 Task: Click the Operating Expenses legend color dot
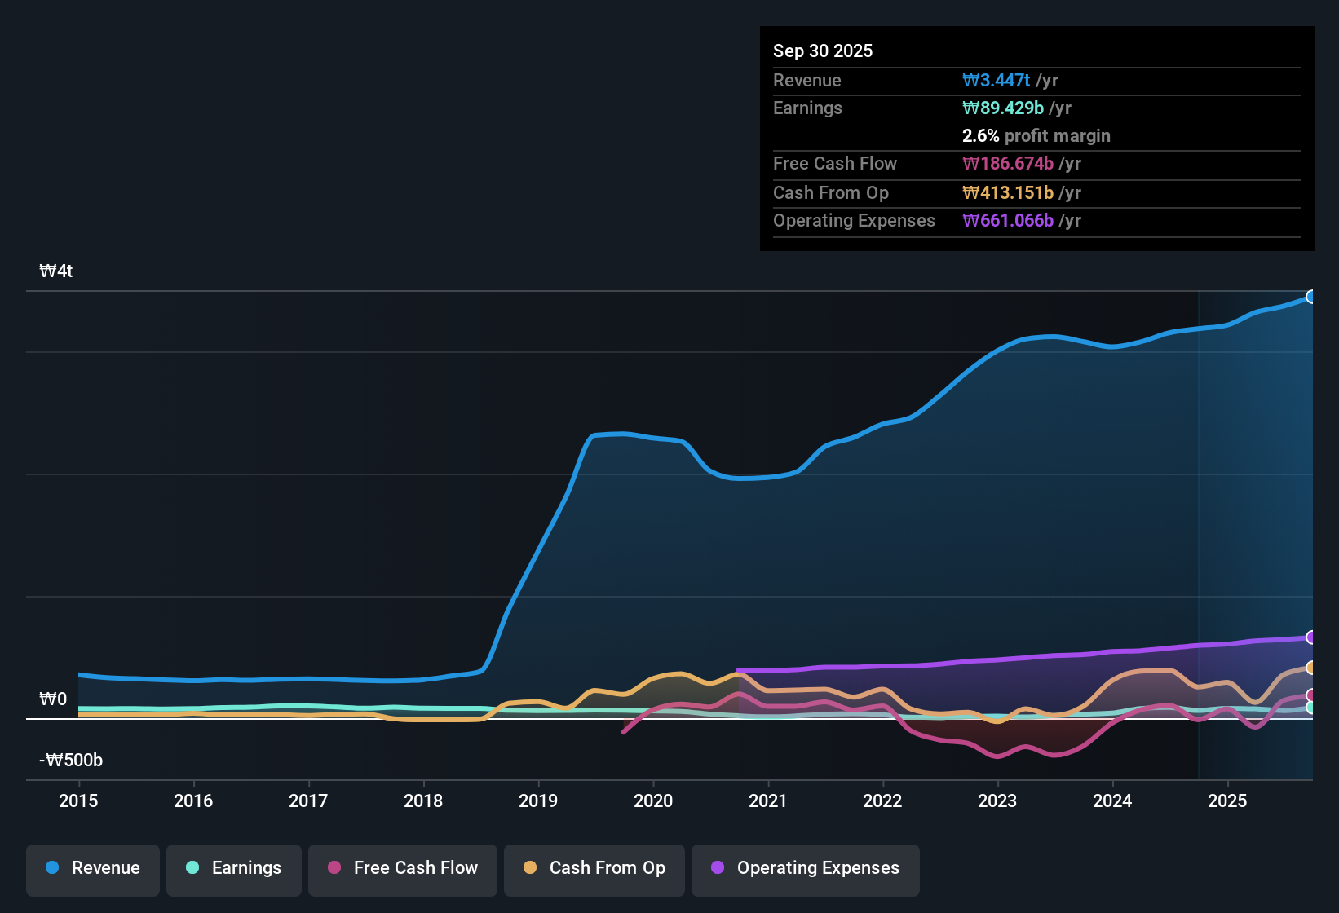click(x=717, y=868)
